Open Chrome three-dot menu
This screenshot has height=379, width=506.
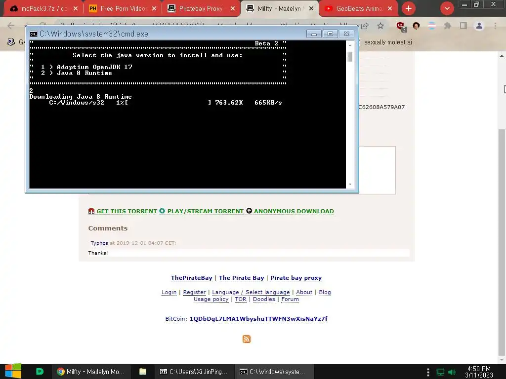495,26
